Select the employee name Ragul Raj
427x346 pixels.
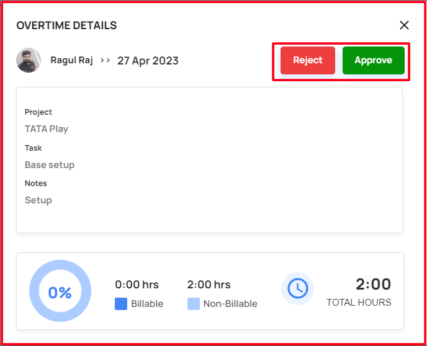pos(71,60)
